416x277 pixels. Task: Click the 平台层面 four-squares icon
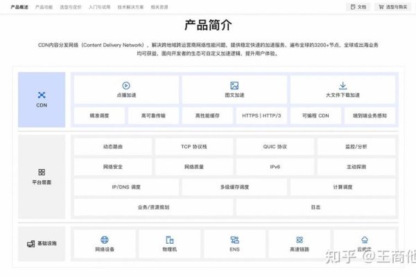(42, 172)
